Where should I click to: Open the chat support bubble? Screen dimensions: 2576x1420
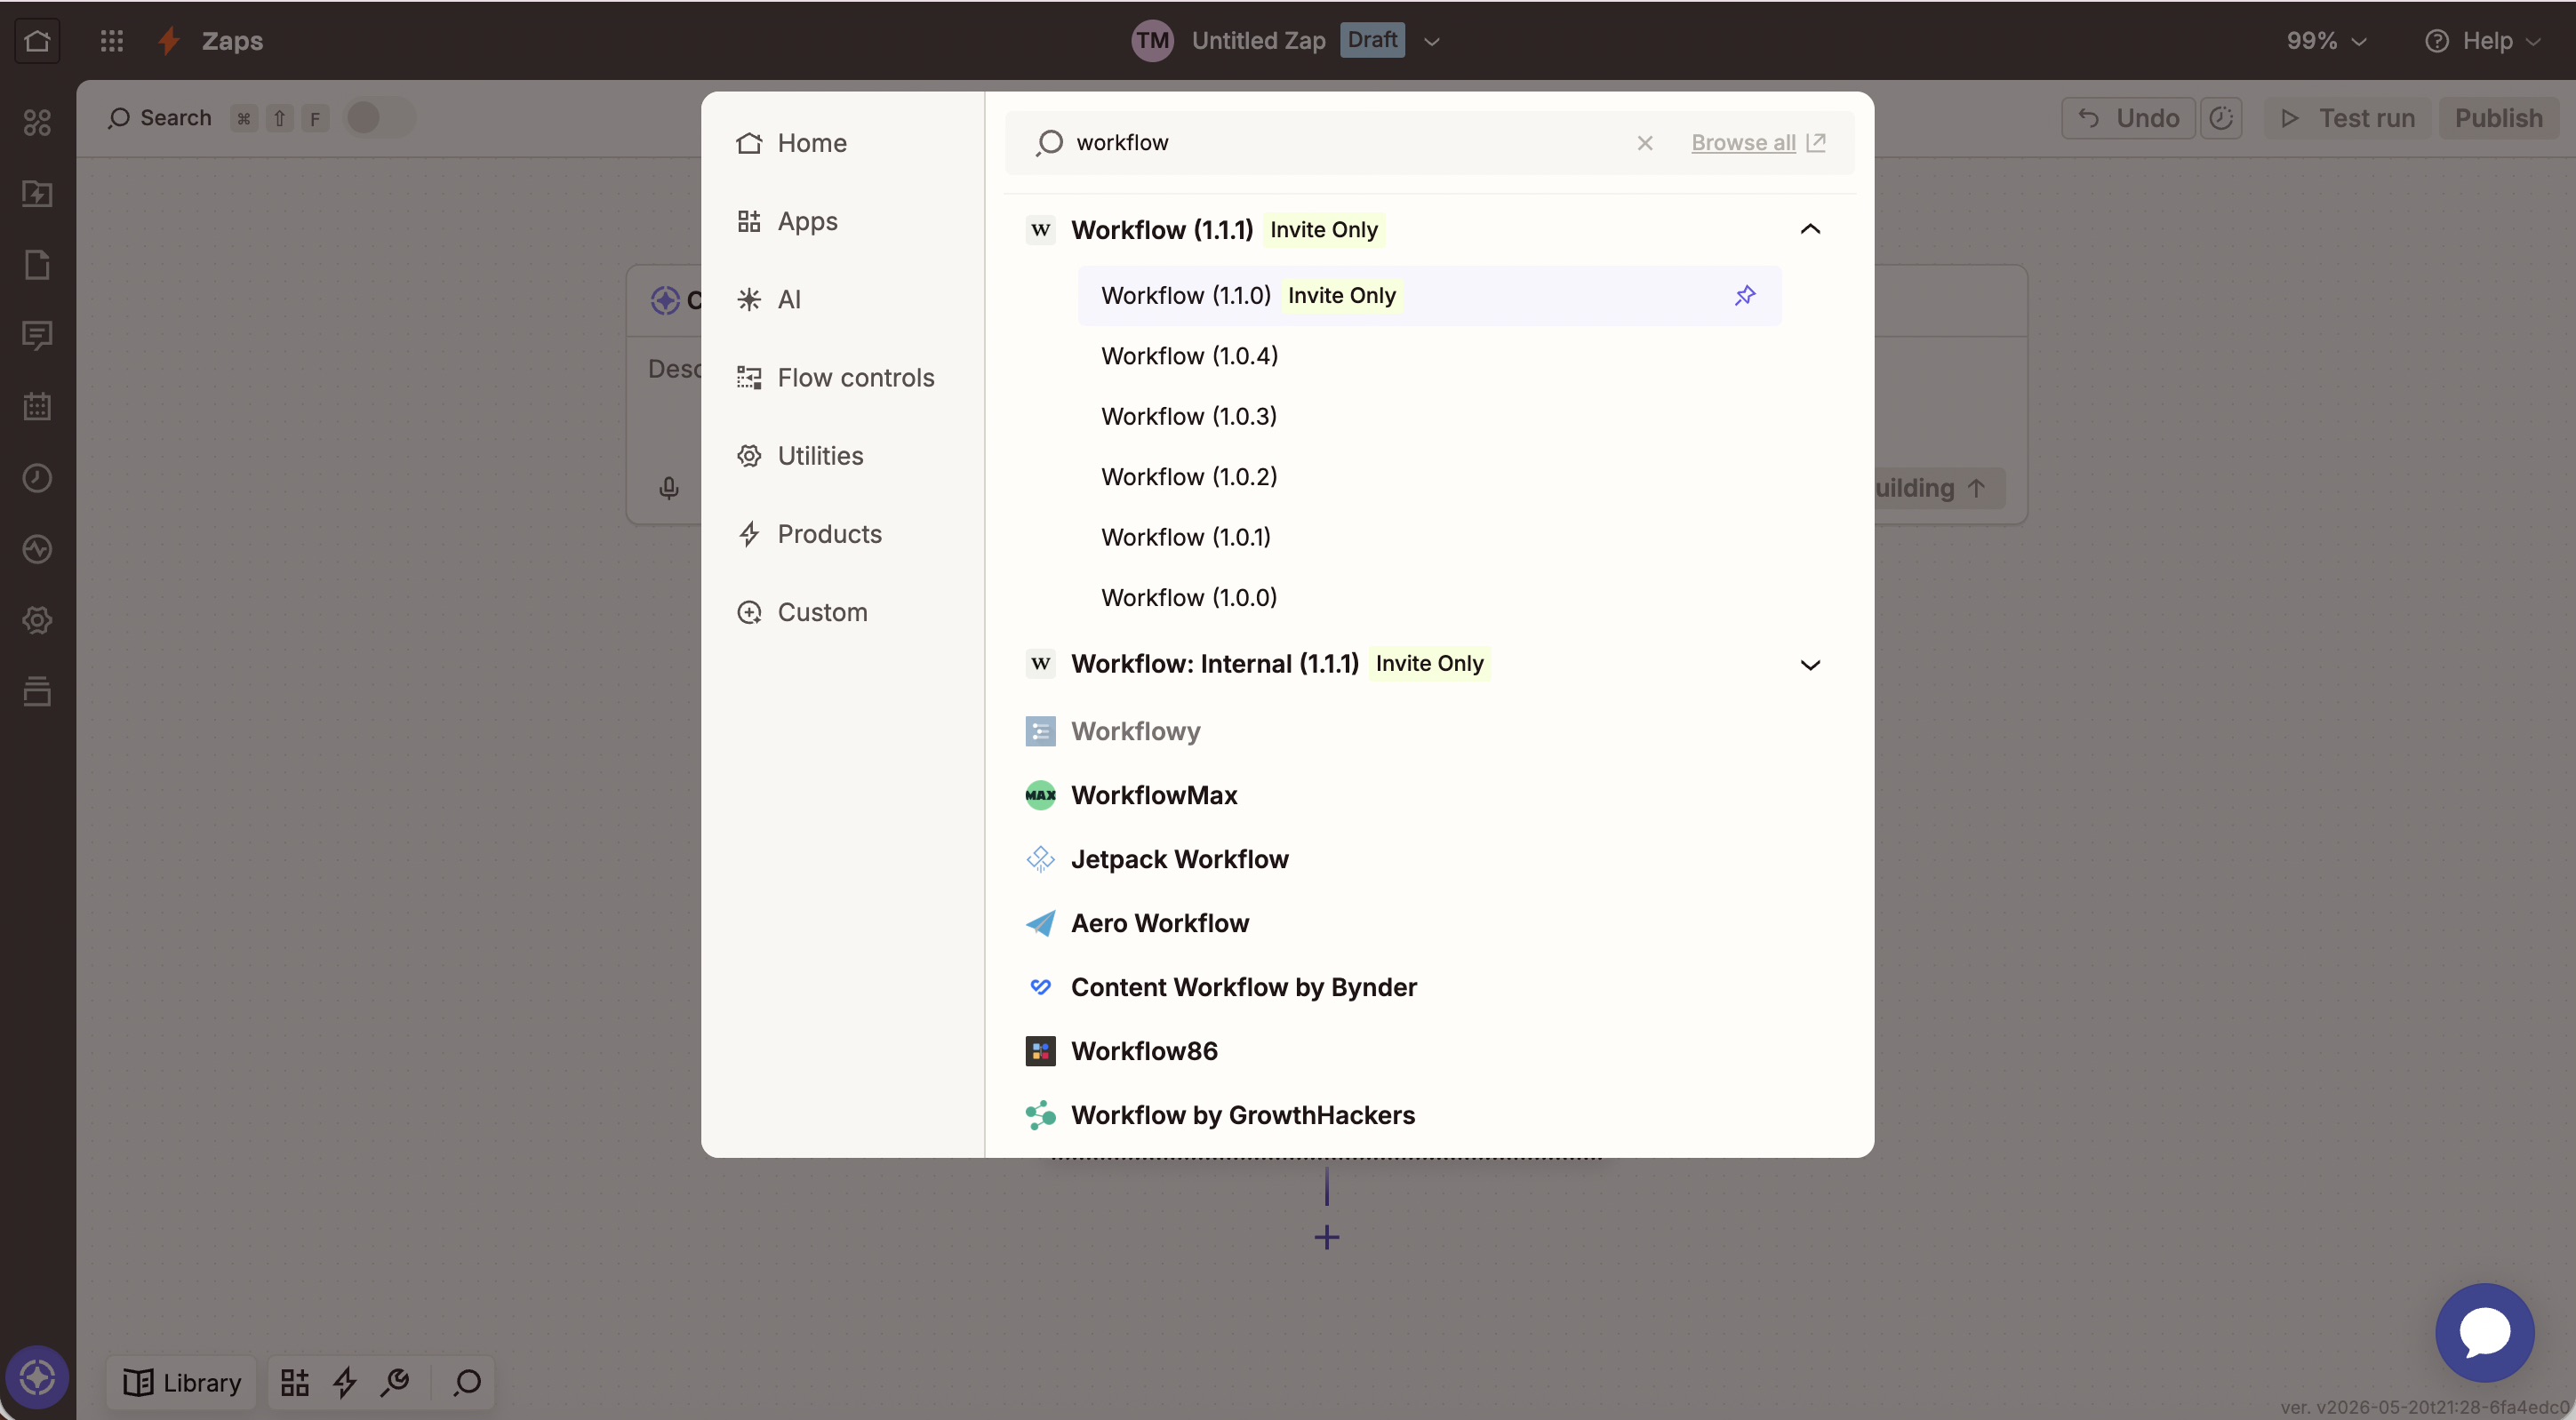[2484, 1332]
